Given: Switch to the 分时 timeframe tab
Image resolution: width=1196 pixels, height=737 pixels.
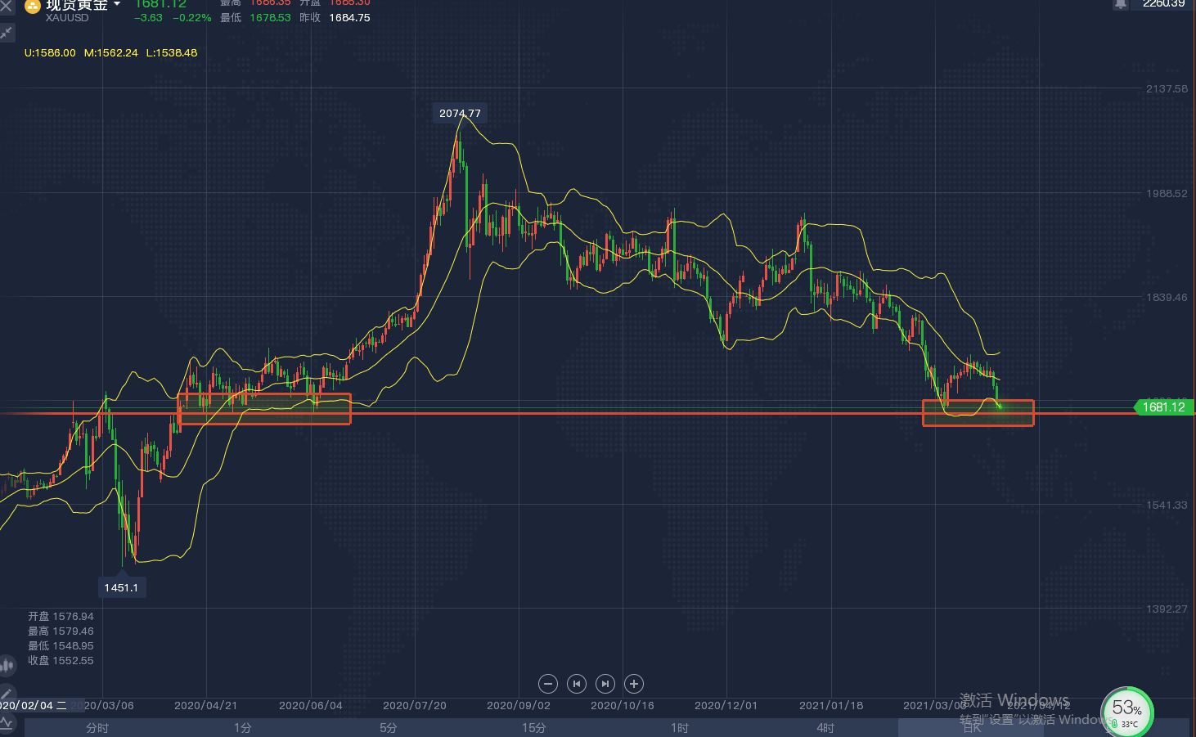Looking at the screenshot, I should (97, 728).
